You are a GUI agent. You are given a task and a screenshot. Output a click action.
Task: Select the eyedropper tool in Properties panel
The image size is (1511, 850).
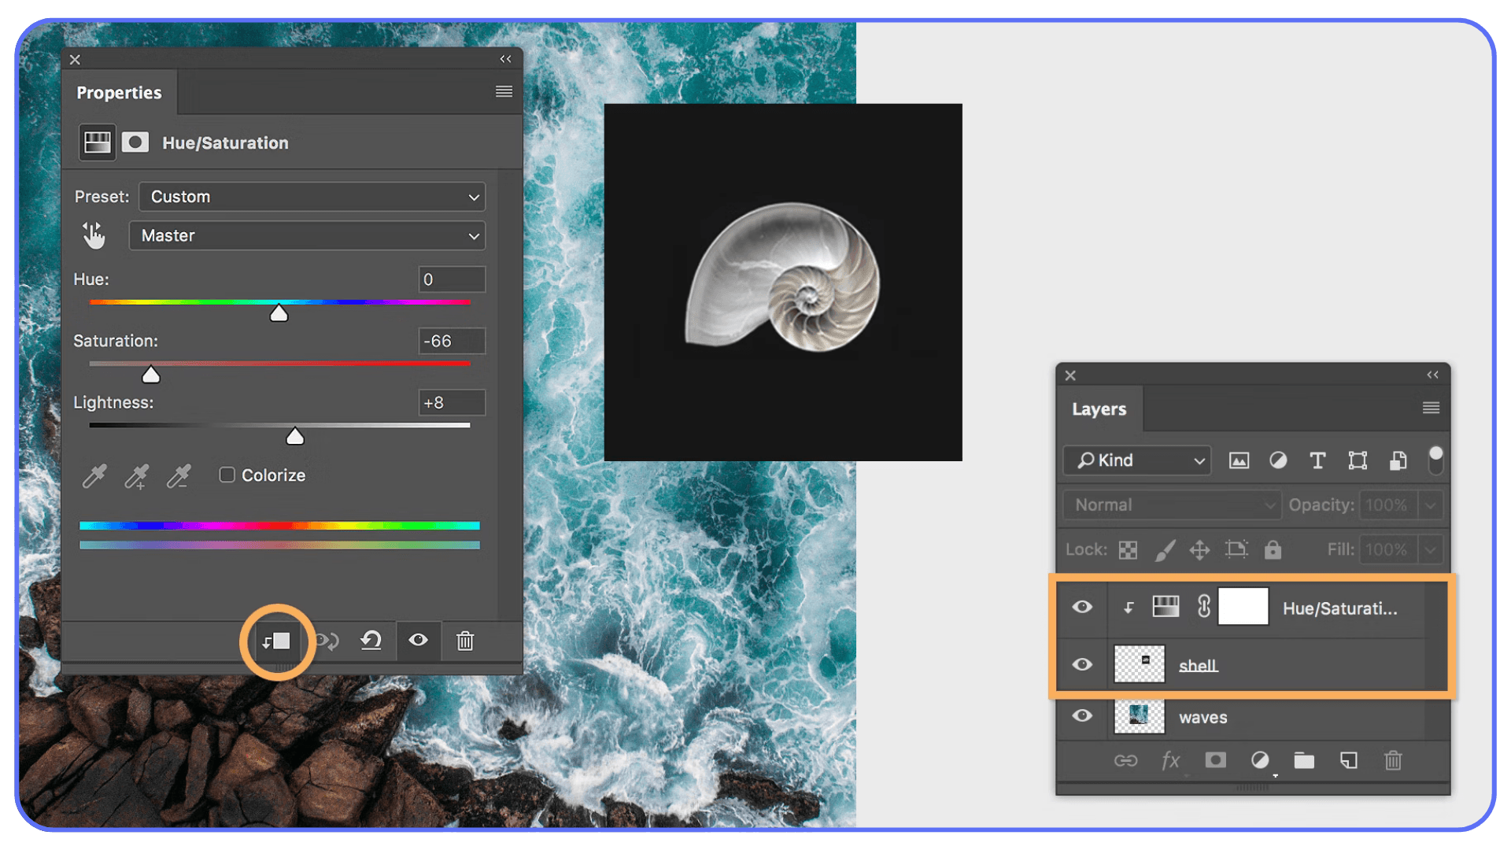[94, 476]
